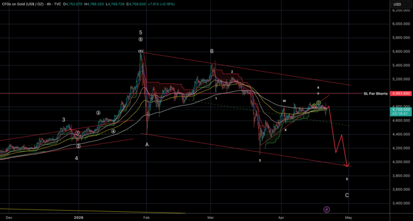
Task: Select wave label C at the projected bottom
Action: click(347, 195)
